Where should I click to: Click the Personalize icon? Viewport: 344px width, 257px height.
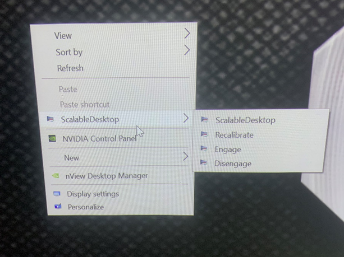(58, 206)
